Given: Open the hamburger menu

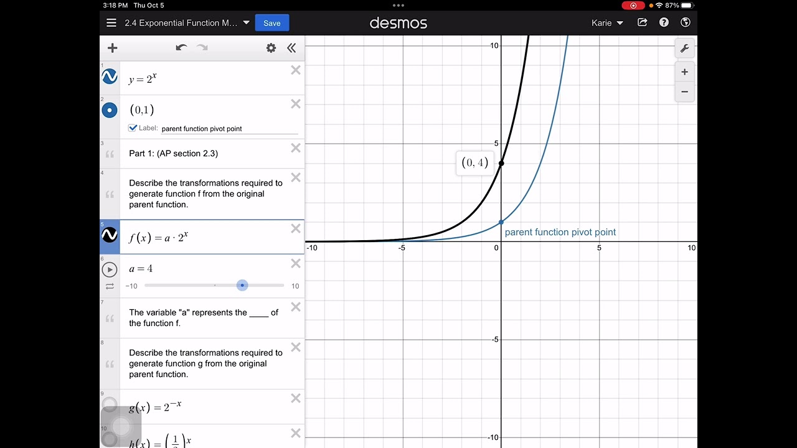Looking at the screenshot, I should coord(111,23).
